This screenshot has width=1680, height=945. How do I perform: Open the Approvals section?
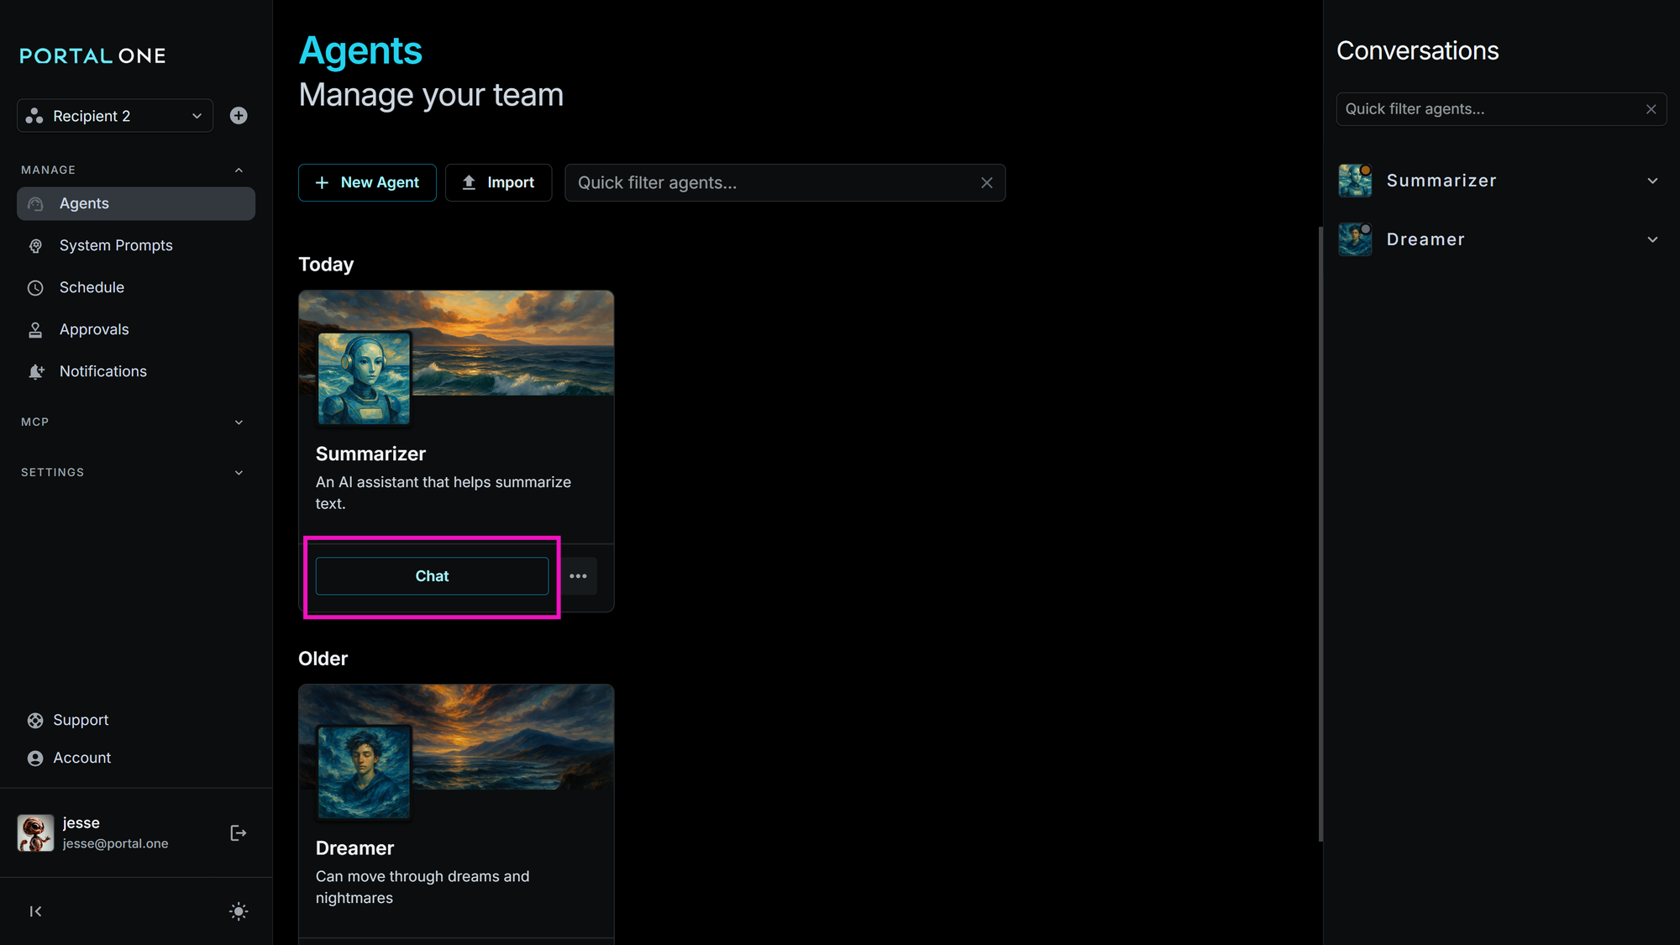(94, 329)
